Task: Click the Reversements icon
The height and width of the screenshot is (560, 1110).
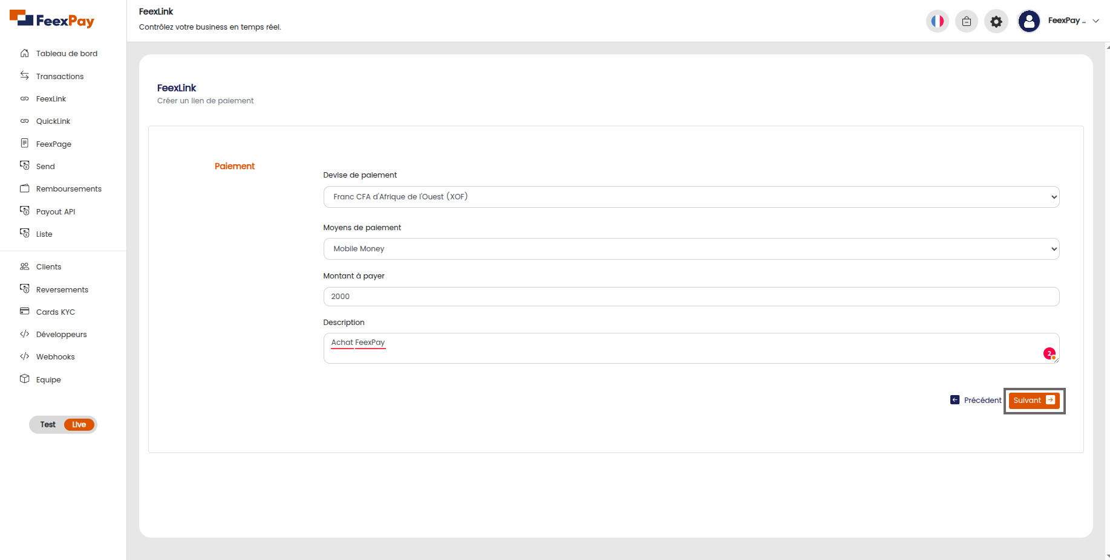Action: (25, 289)
